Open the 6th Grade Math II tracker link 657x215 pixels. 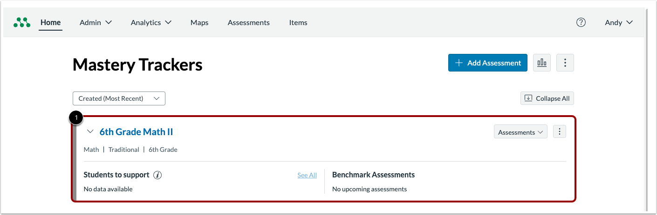pos(136,132)
